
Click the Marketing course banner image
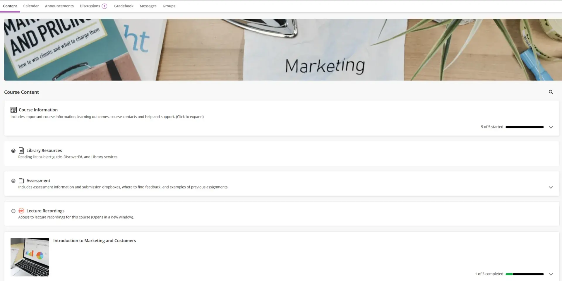pos(281,50)
